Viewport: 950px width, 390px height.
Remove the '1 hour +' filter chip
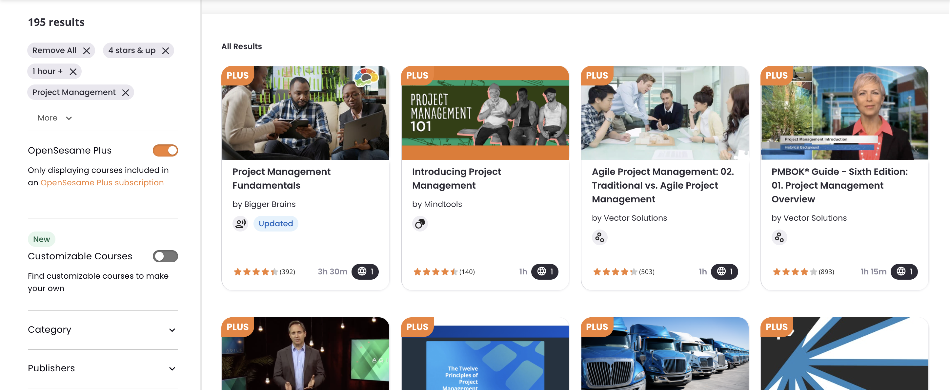[x=73, y=71]
